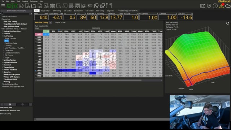The width and height of the screenshot is (231, 130).
Task: Select Vehicle Information tree item
Action: pyautogui.click(x=9, y=17)
